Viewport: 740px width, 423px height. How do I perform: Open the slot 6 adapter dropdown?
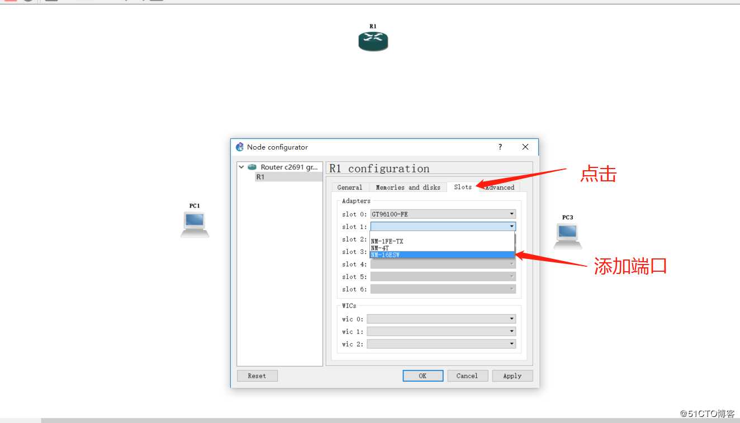click(x=443, y=289)
